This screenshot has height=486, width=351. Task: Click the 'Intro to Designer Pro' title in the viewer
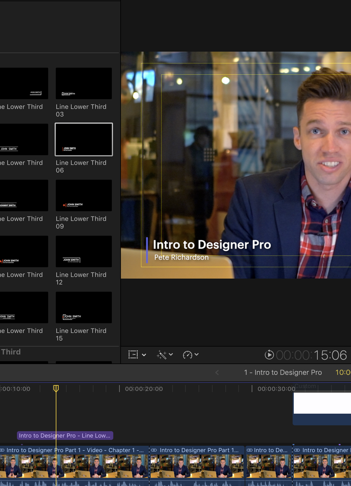point(212,245)
